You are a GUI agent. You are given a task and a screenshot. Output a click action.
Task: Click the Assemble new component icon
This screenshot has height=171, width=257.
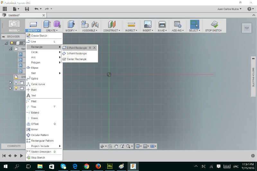point(85,24)
